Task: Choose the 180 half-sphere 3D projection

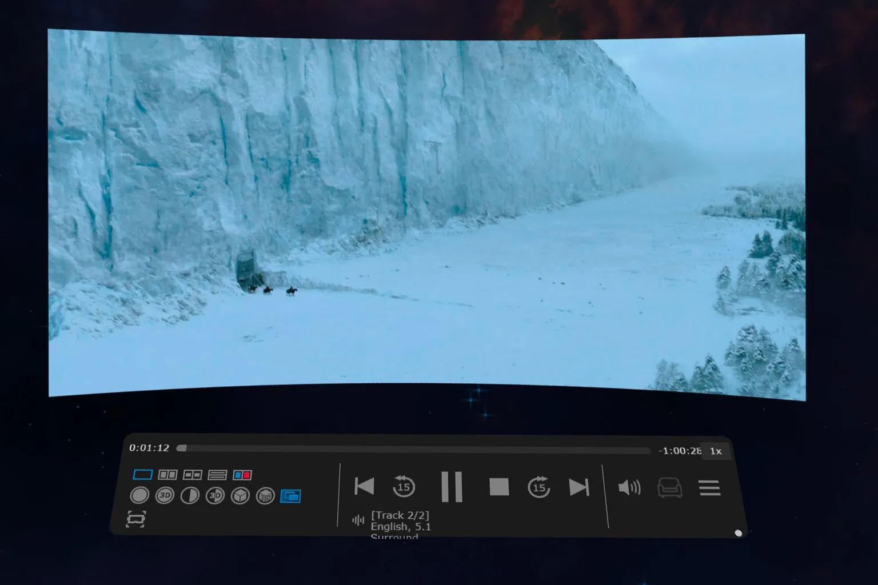Action: (x=215, y=495)
